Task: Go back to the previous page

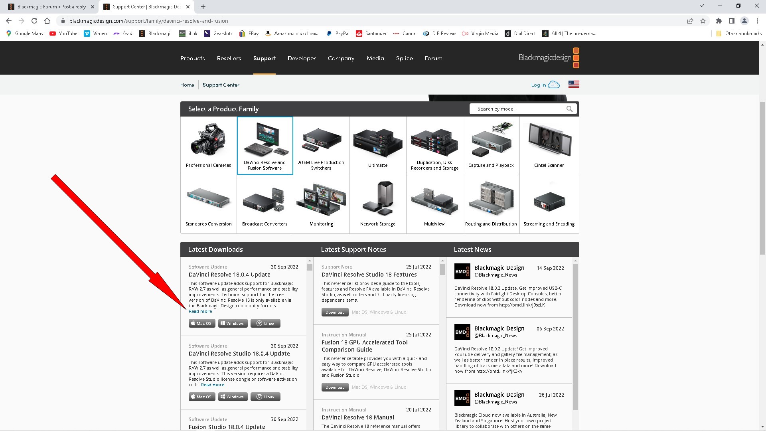Action: click(x=9, y=21)
